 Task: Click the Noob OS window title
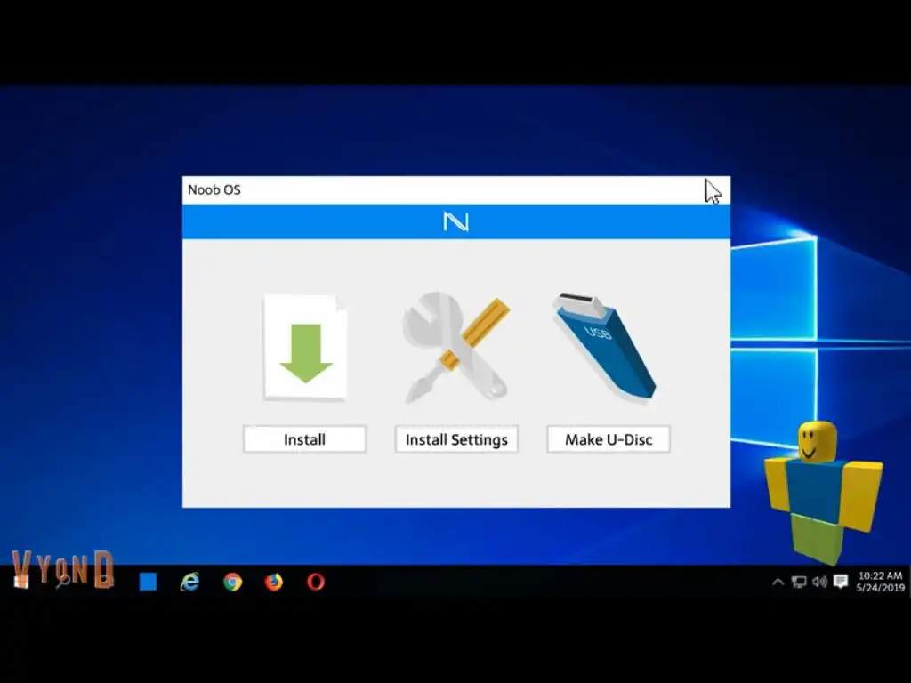[214, 190]
